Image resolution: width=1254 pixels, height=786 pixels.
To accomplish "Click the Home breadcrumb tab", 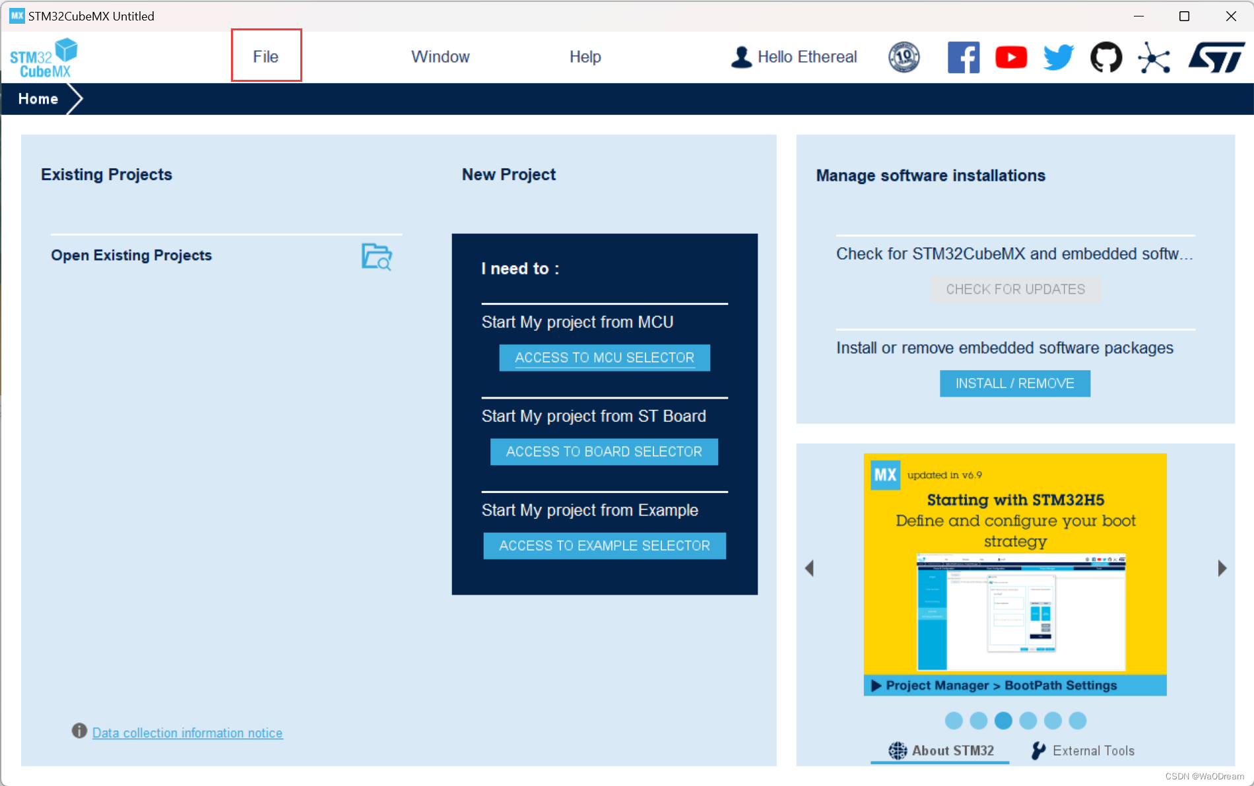I will click(x=38, y=99).
